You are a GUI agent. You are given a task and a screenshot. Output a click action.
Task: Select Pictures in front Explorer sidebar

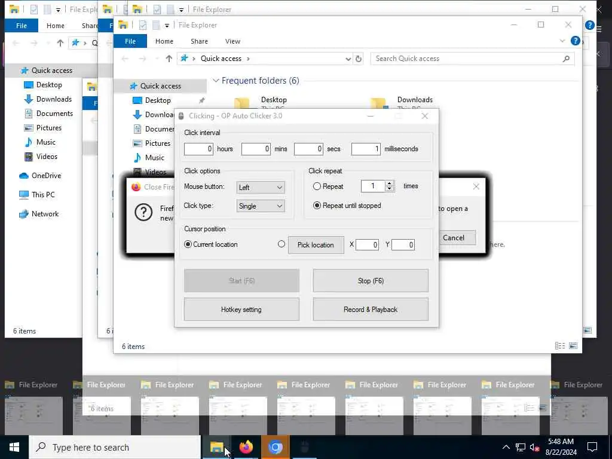(x=157, y=143)
